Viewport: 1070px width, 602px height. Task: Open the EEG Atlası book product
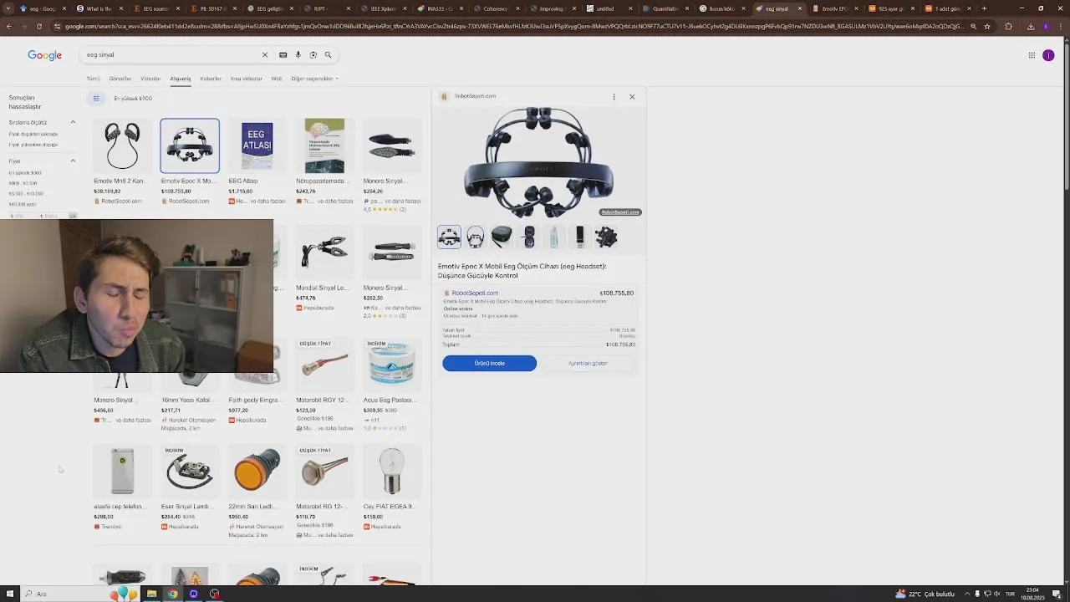point(257,162)
